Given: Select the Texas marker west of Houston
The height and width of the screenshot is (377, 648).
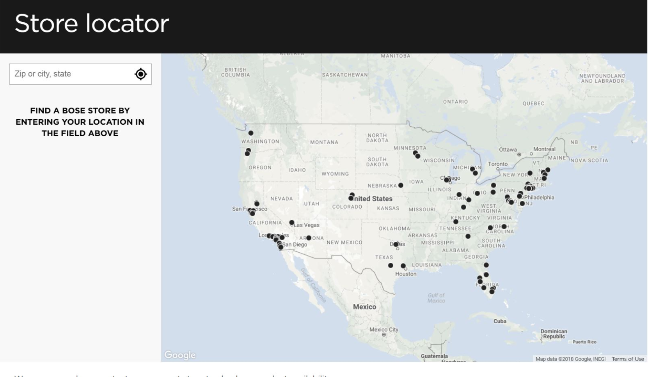Looking at the screenshot, I should coord(391,265).
